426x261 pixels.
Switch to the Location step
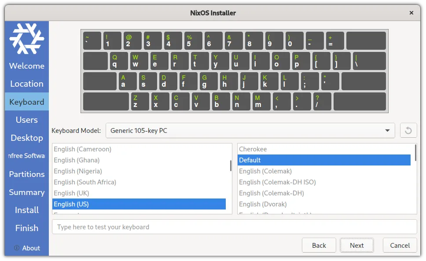27,84
